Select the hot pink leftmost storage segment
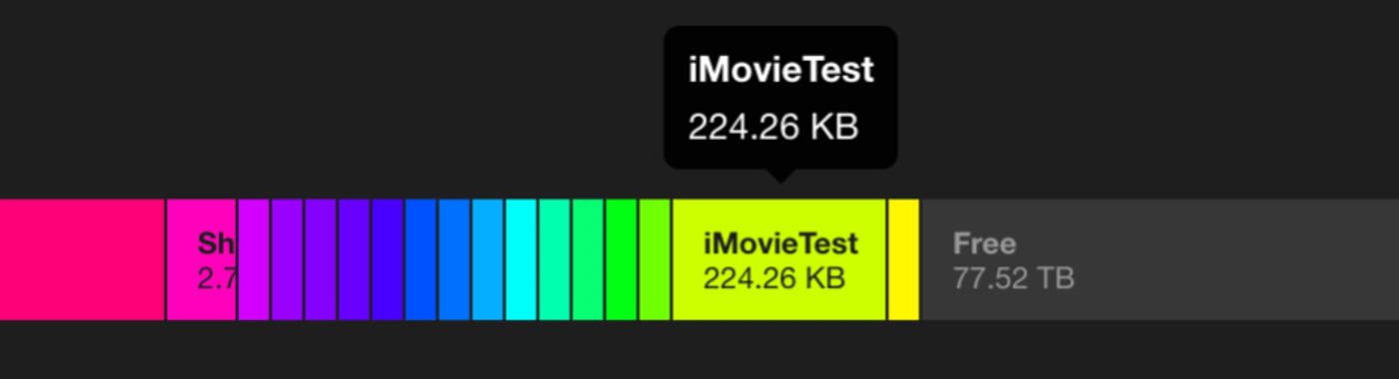The width and height of the screenshot is (1399, 379). [82, 259]
